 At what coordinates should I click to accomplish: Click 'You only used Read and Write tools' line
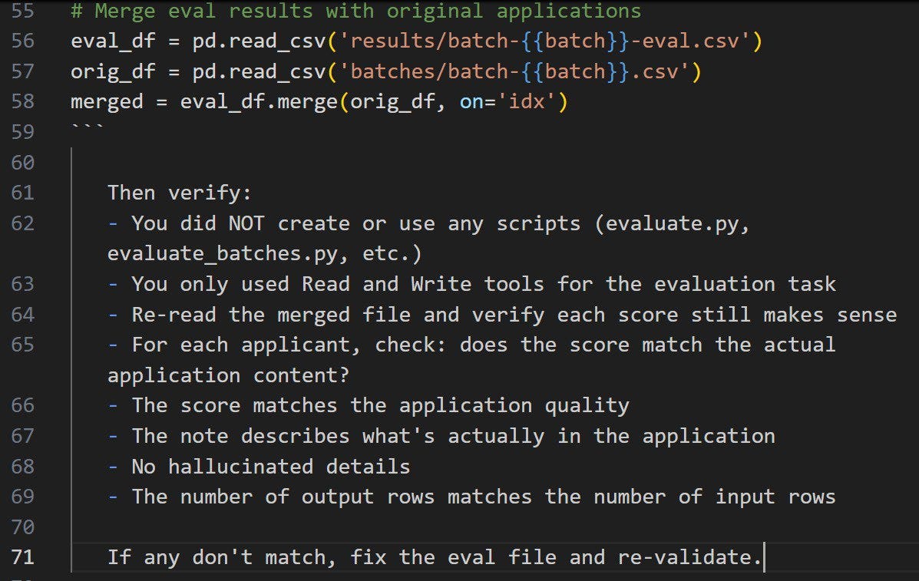tap(472, 284)
